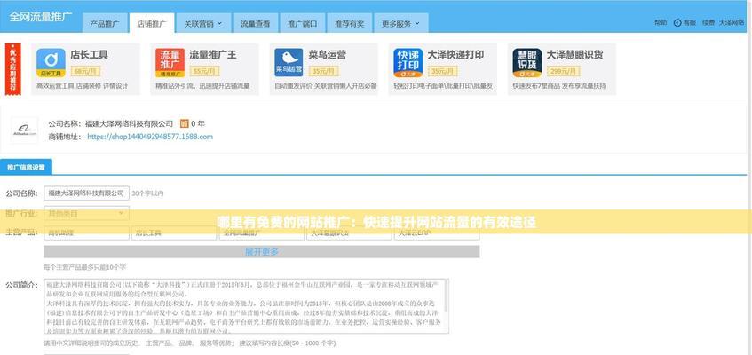Image resolution: width=752 pixels, height=355 pixels.
Task: Click the 主营产品 field containing 全网流量推广
Action: [262, 233]
